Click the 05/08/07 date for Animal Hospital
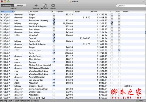This screenshot has width=146, height=102. 5,77
